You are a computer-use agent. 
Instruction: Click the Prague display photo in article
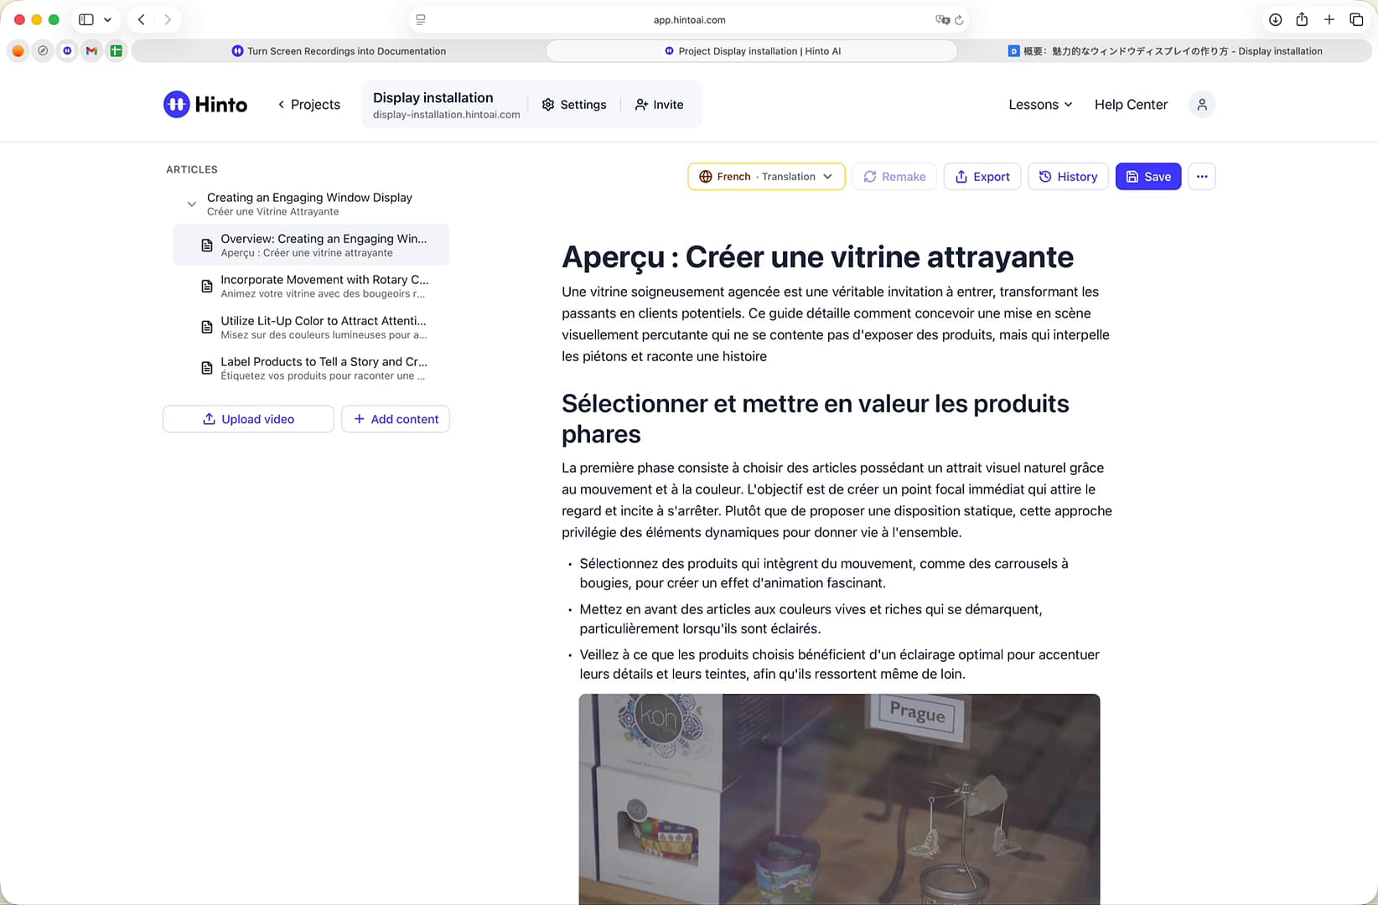tap(839, 799)
